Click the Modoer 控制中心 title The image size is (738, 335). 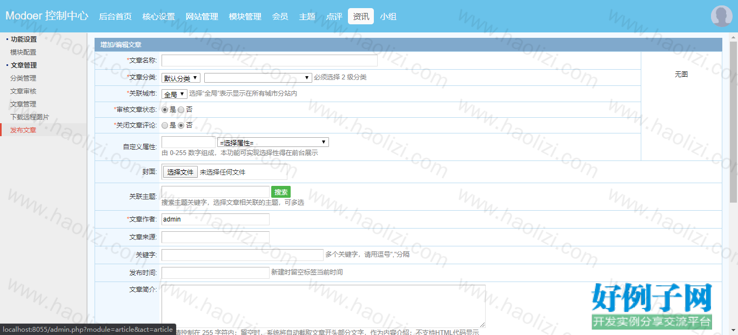coord(46,16)
